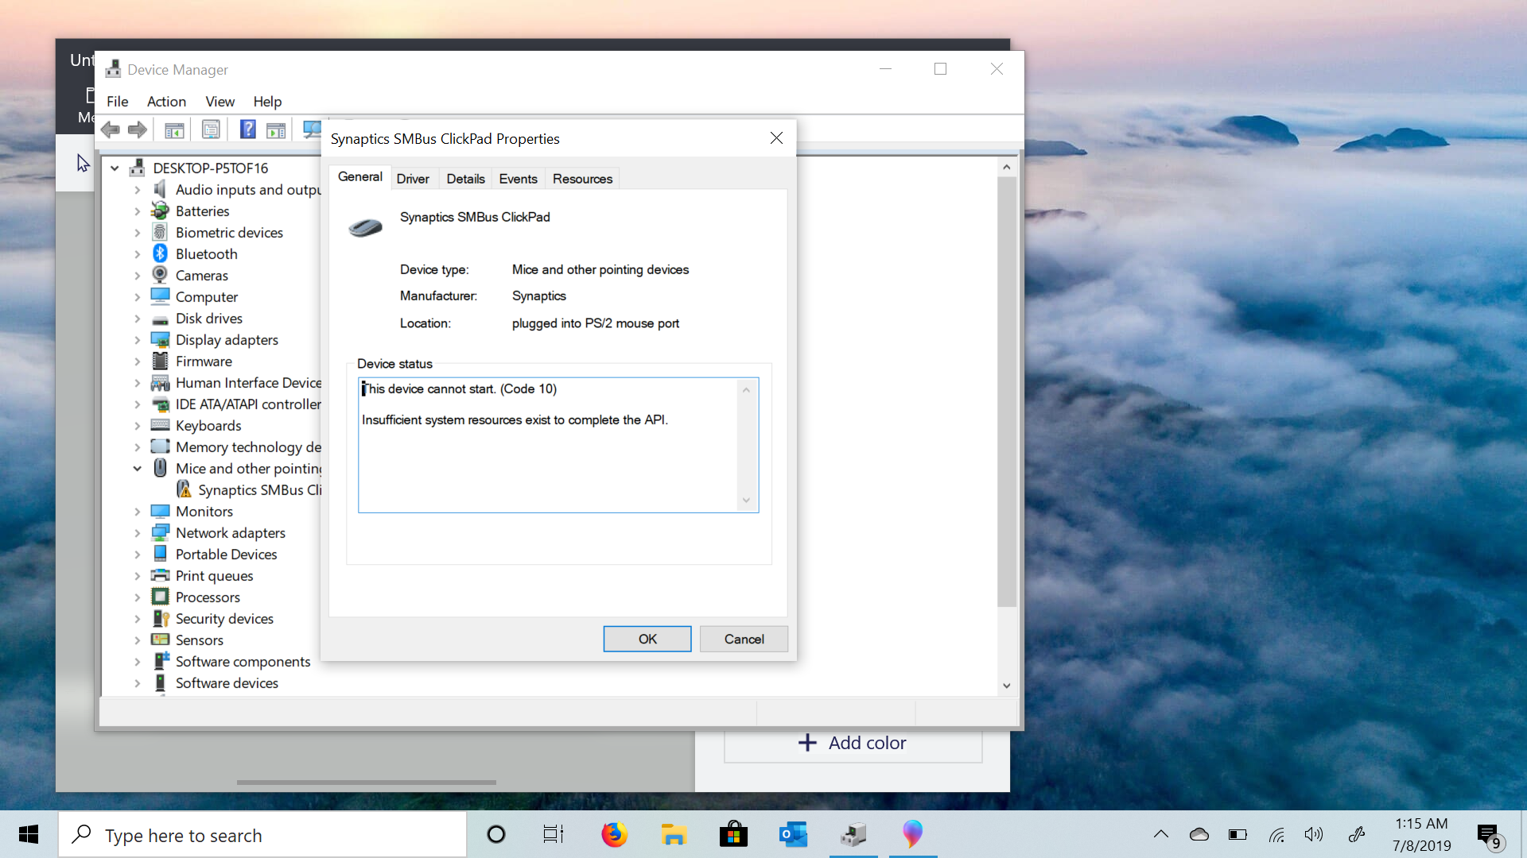
Task: Click the Device status box scroll-down arrow
Action: coord(746,500)
